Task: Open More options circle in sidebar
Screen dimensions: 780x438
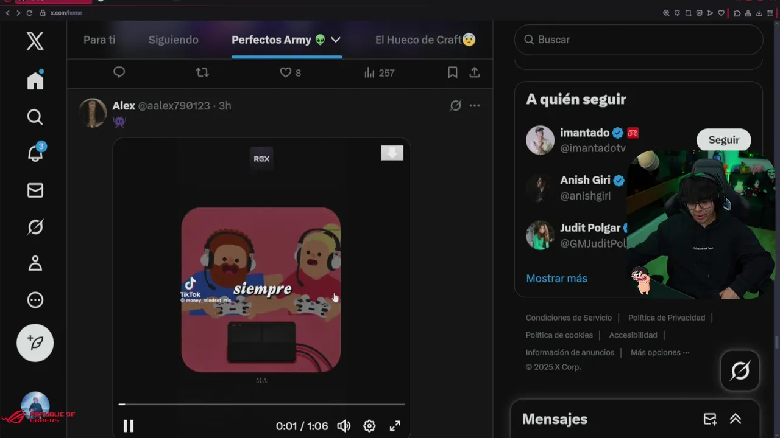Action: [35, 300]
